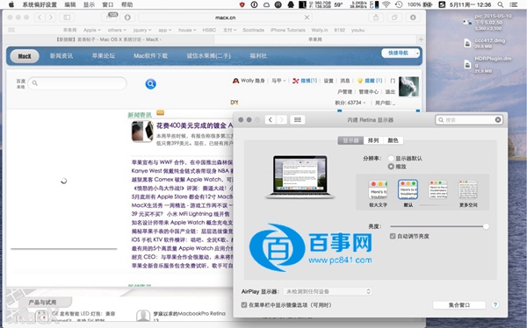The image size is (527, 328).
Task: Select the 显示器默认 resolution radio button
Action: [x=391, y=158]
